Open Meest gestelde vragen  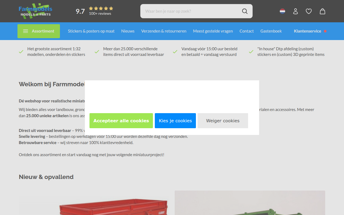pyautogui.click(x=213, y=31)
